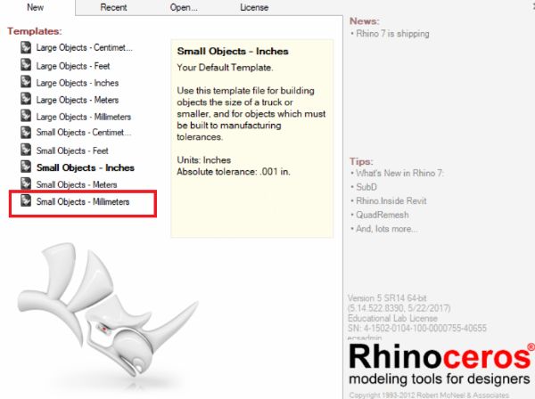This screenshot has width=535, height=399.
Task: Switch to the New tab
Action: (35, 7)
